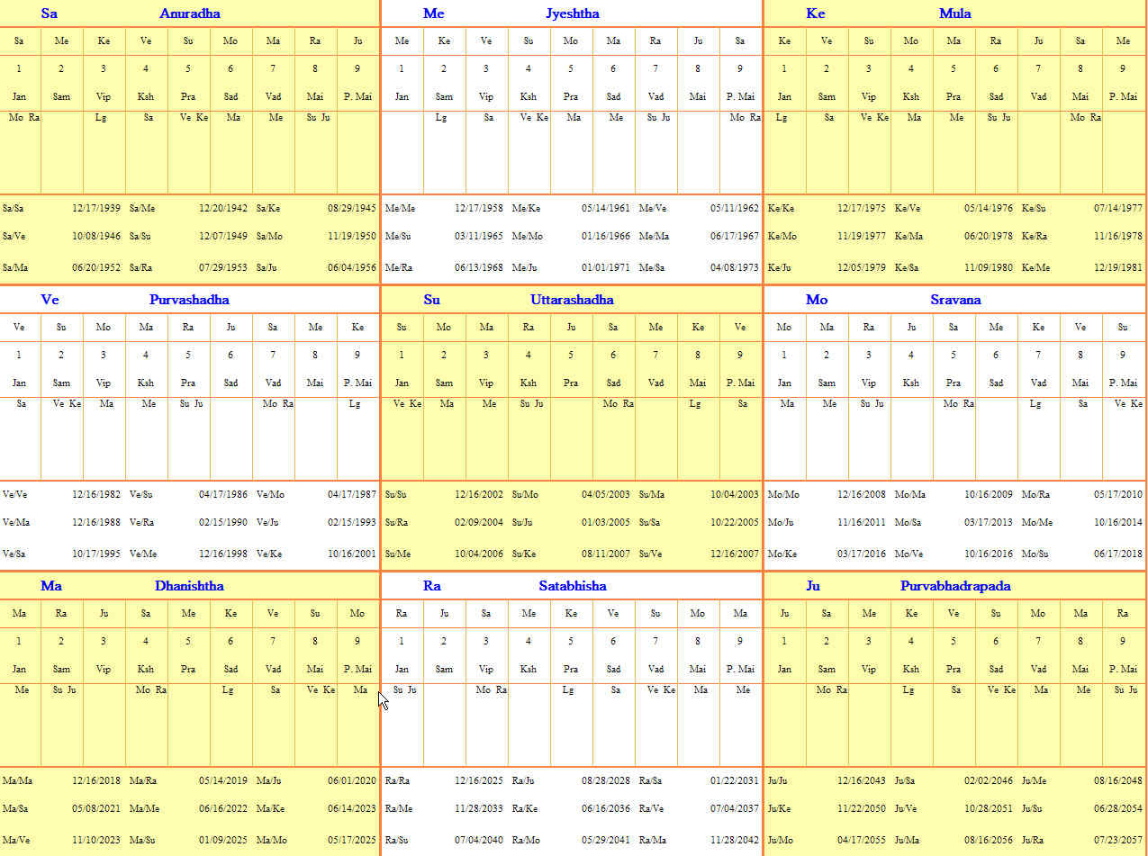Click the Ma lord label beside Dhanishtha
The image size is (1148, 856).
pos(51,586)
